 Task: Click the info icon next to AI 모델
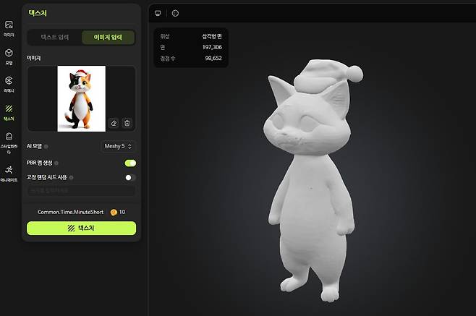click(x=46, y=146)
